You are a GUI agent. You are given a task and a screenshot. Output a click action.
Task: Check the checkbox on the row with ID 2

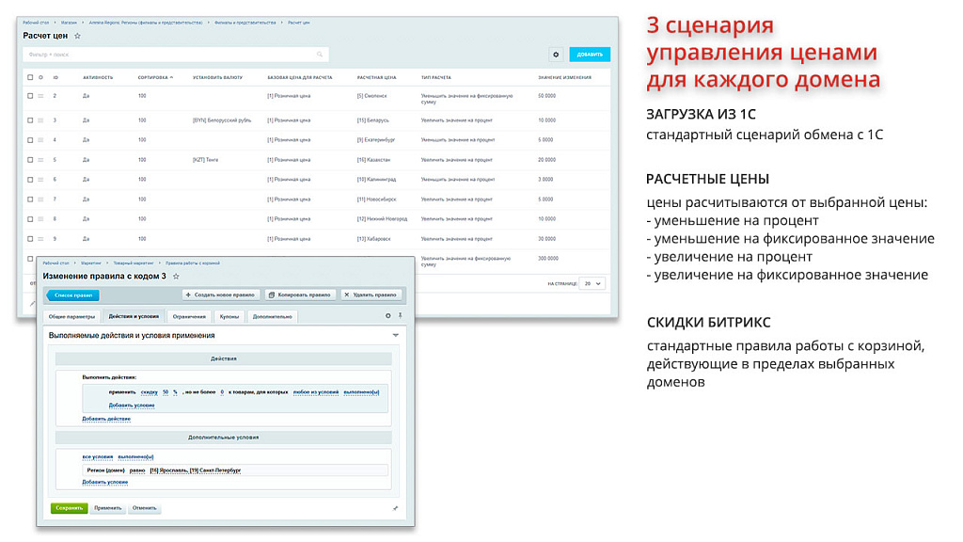point(28,96)
